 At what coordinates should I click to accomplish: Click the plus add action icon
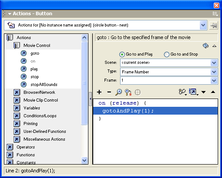tap(99, 92)
